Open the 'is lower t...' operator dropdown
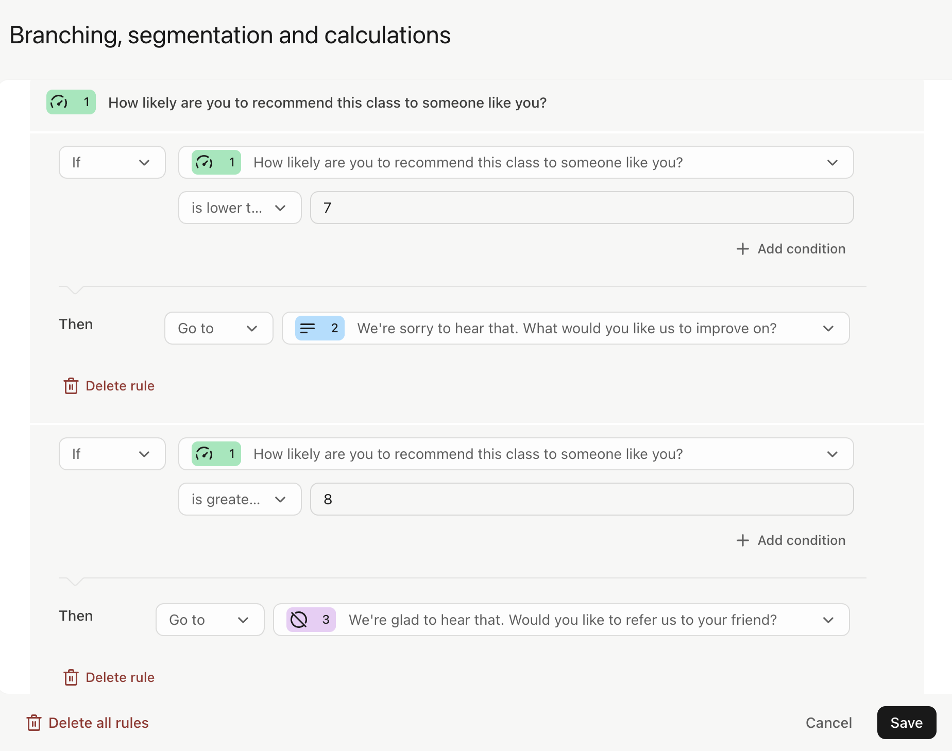Viewport: 952px width, 751px height. tap(240, 208)
